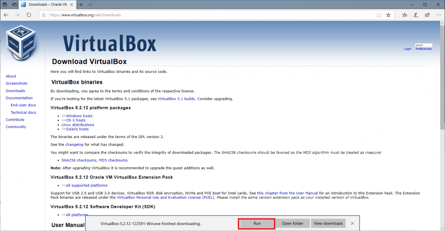The width and height of the screenshot is (445, 231).
Task: Click the Screenshots sidebar link
Action: pyautogui.click(x=17, y=83)
